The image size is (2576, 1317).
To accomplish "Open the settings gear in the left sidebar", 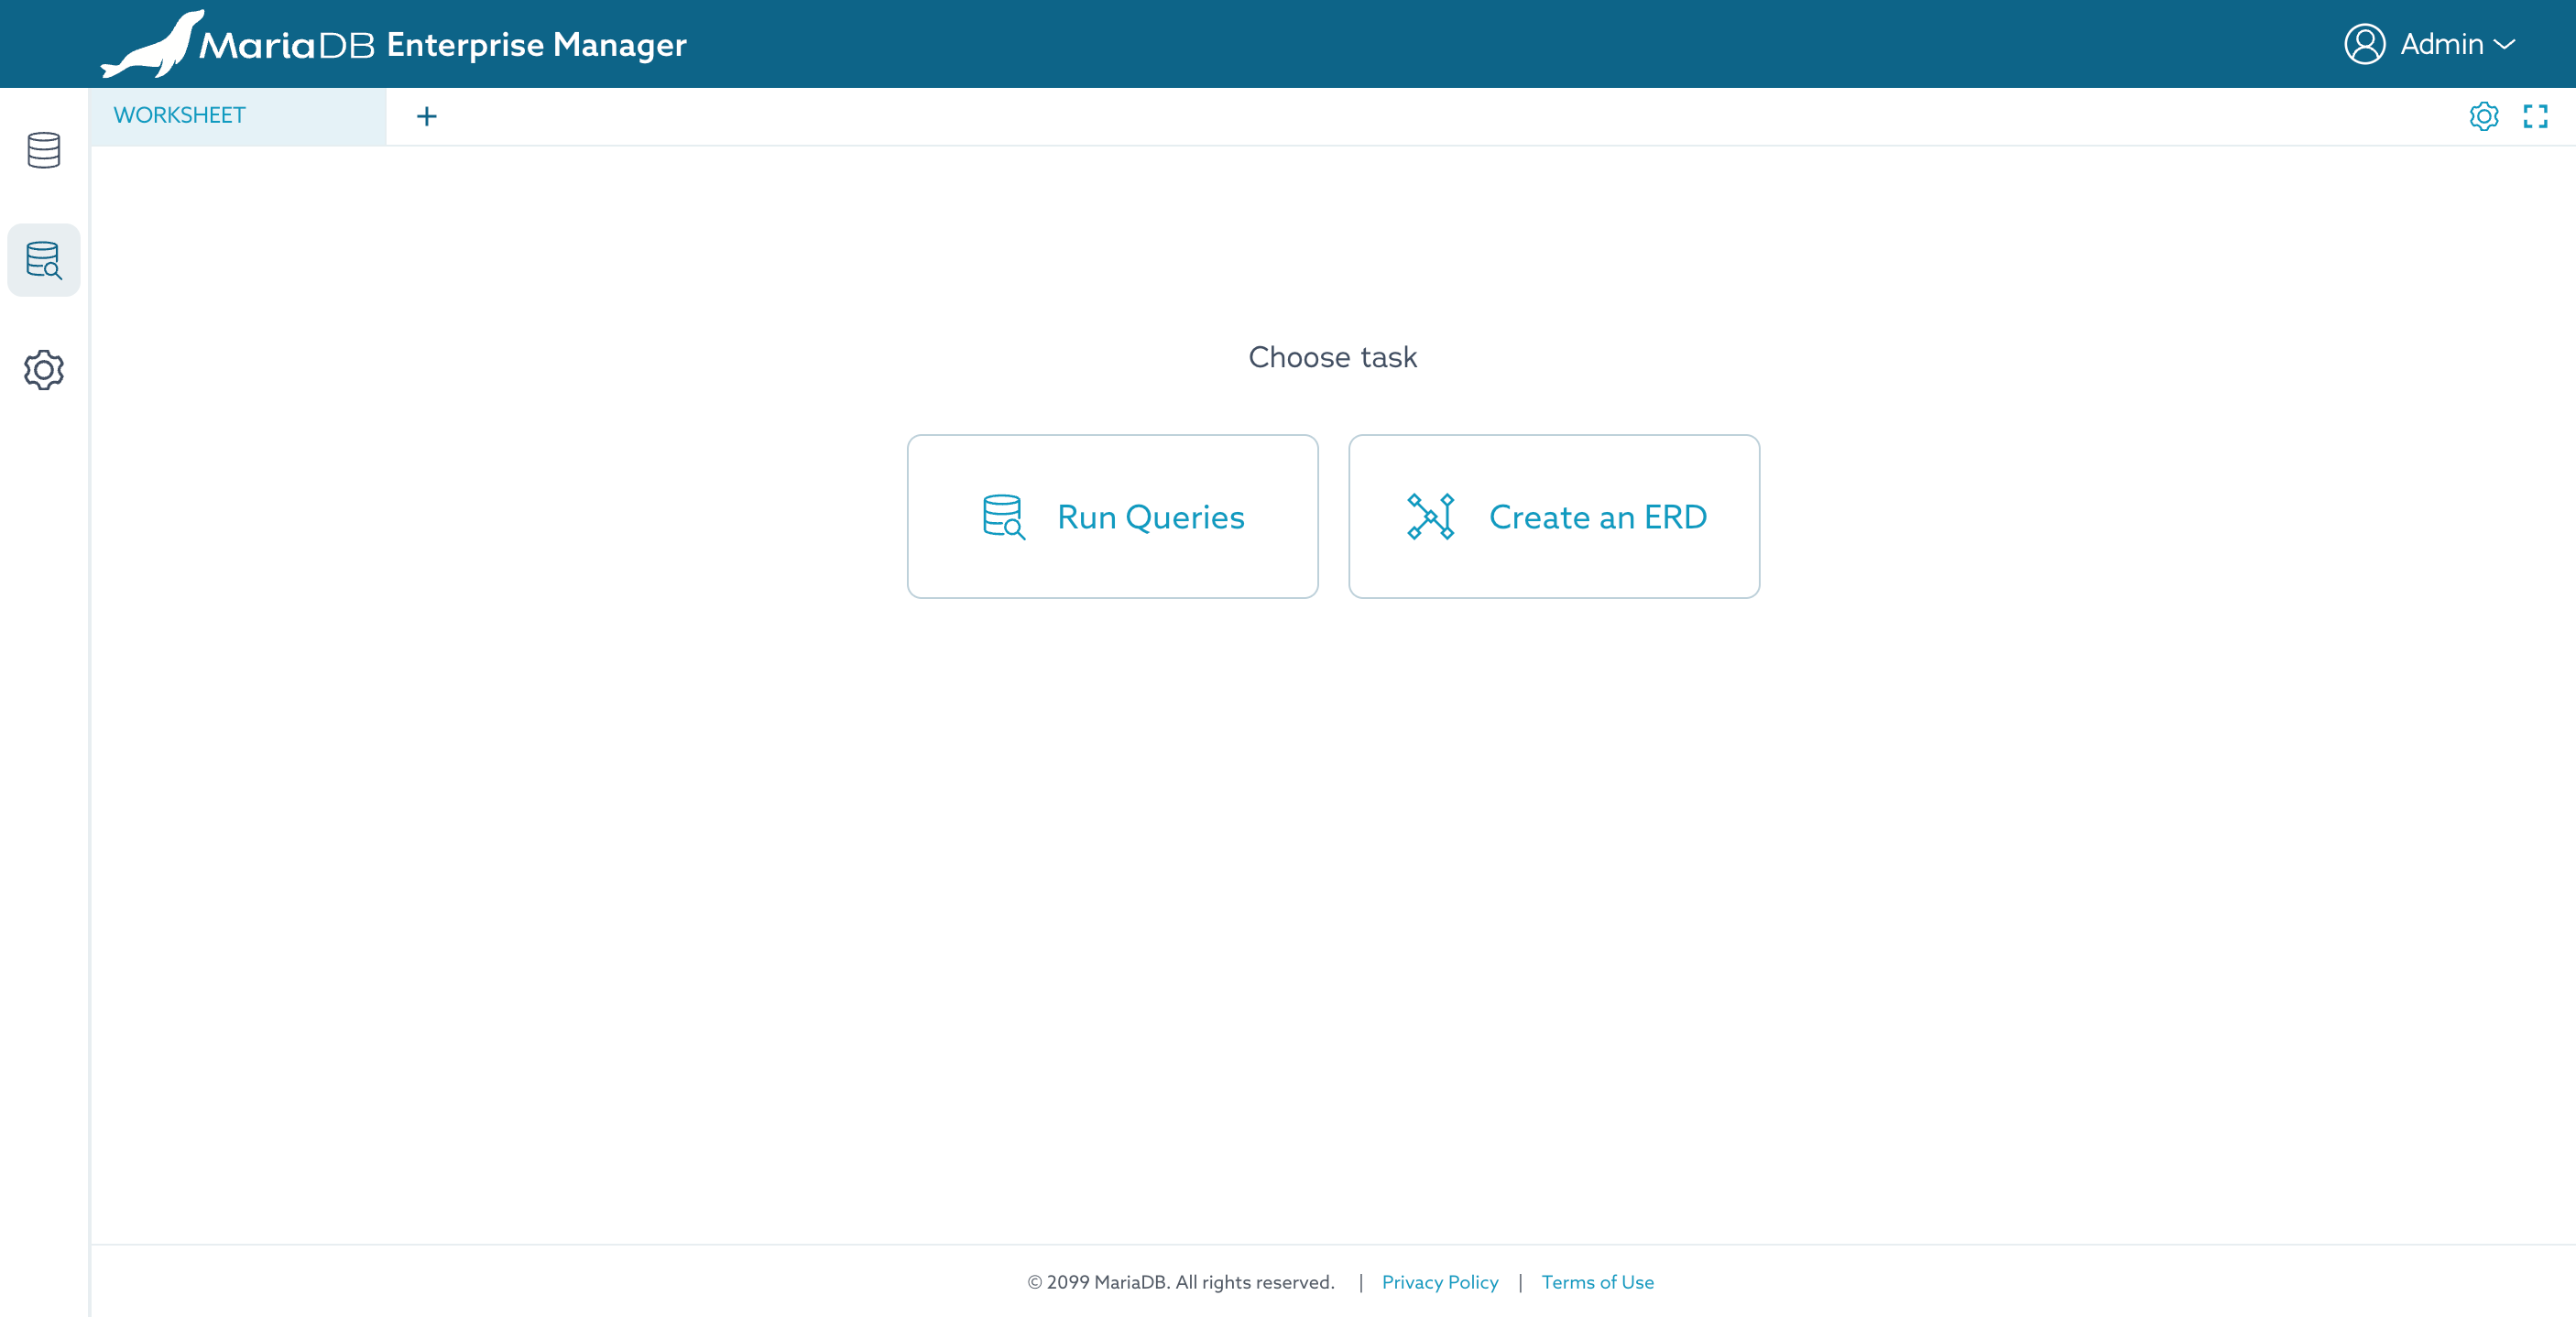I will [x=43, y=370].
